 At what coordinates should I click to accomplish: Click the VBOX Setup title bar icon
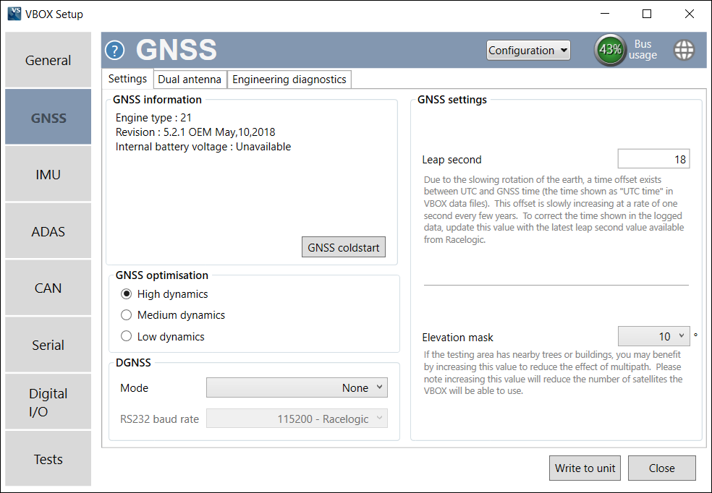14,13
